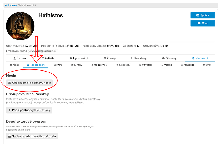The height and width of the screenshot is (144, 224).
Task: Open the Zprávy tab
Action: pyautogui.click(x=109, y=58)
